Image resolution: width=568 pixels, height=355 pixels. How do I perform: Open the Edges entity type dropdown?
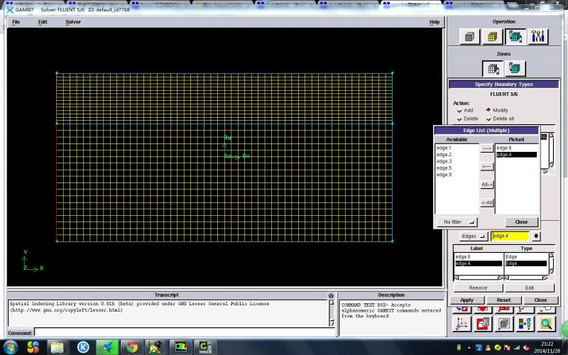click(x=473, y=236)
